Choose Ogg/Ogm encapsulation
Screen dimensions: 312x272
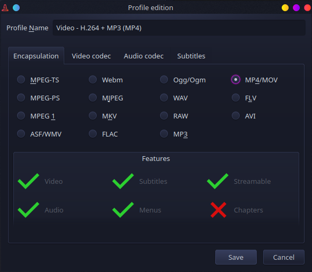[164, 80]
